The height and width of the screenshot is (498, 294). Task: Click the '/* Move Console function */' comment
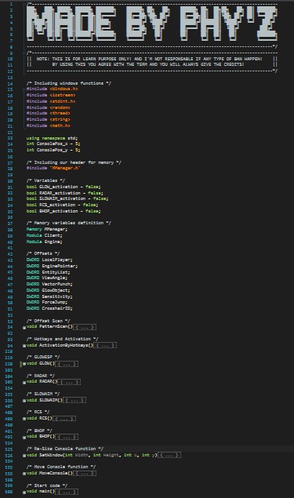click(x=61, y=467)
